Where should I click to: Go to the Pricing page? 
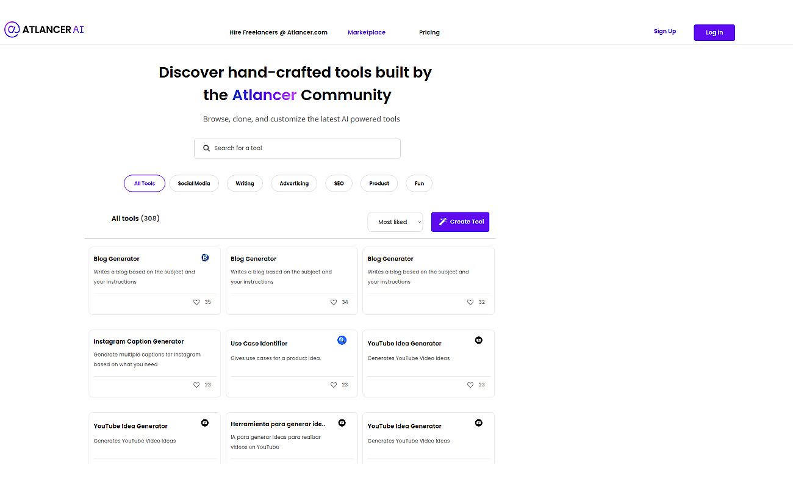[x=429, y=32]
